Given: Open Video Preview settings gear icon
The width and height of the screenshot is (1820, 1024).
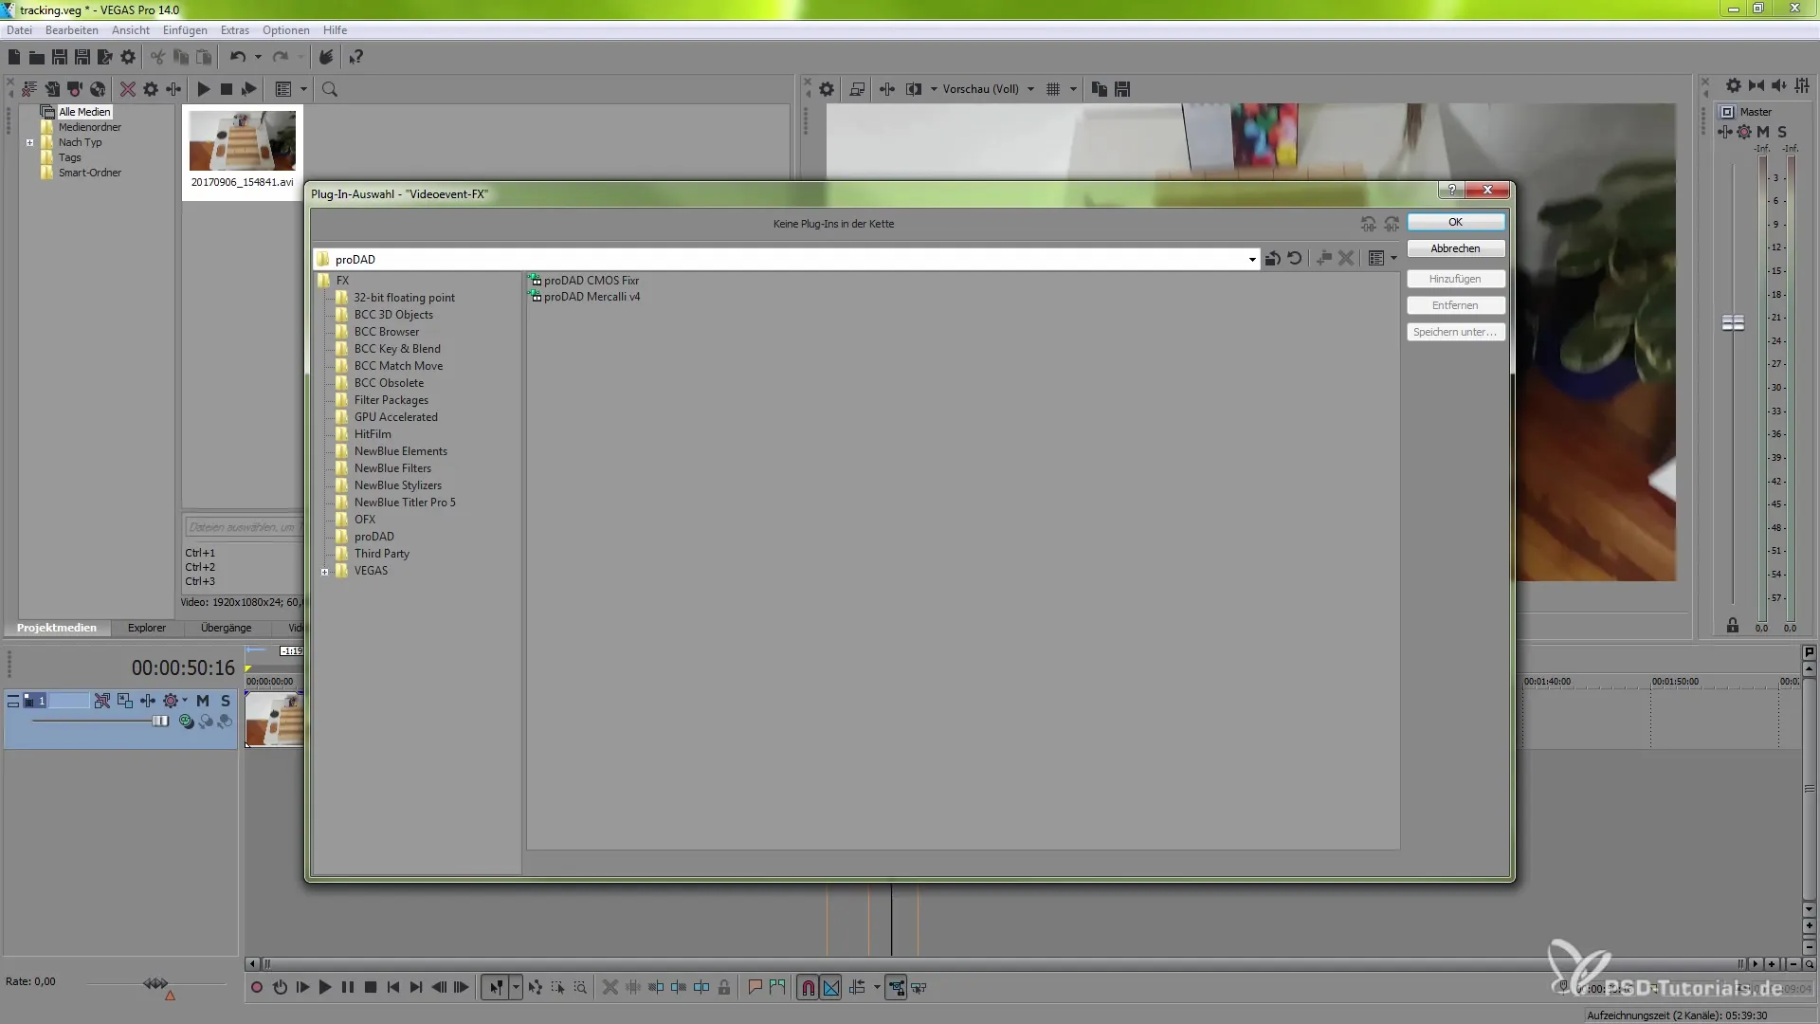Looking at the screenshot, I should coord(827,89).
